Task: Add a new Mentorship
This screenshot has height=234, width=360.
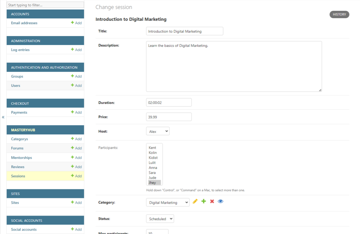Action: tap(76, 157)
